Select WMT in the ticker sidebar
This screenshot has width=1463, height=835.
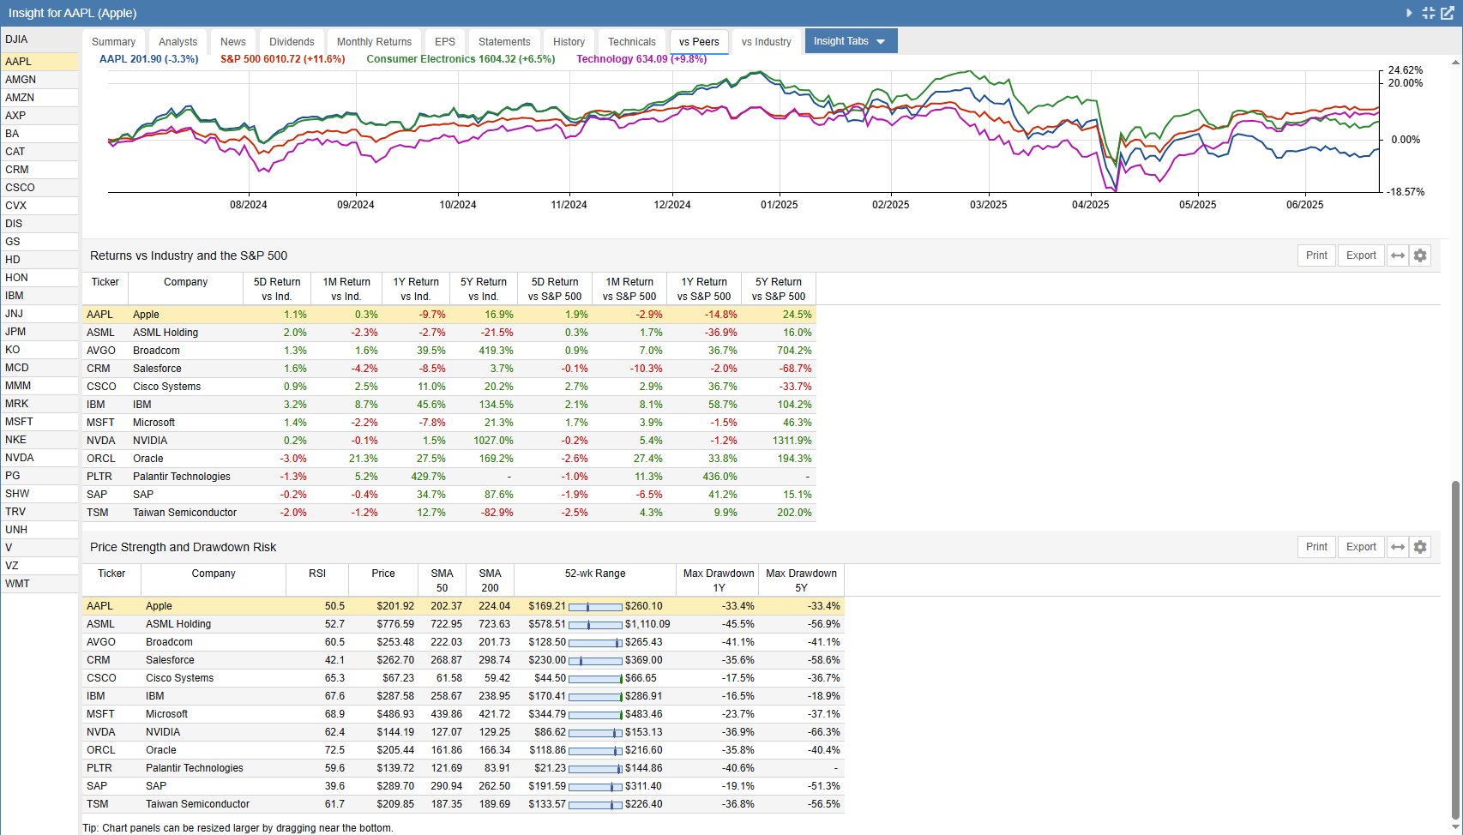coord(39,584)
